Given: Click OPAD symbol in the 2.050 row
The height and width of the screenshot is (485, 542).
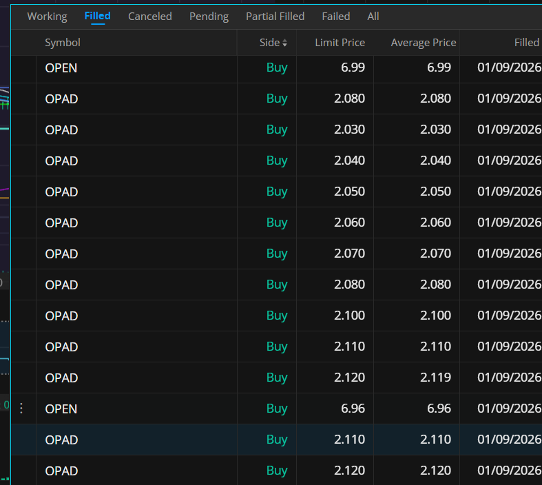Looking at the screenshot, I should tap(61, 192).
